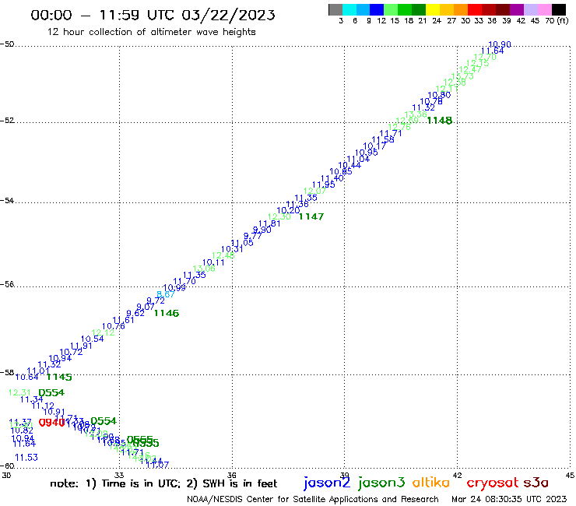Click the value '9.07' on the track
This screenshot has width=576, height=506.
pyautogui.click(x=146, y=307)
